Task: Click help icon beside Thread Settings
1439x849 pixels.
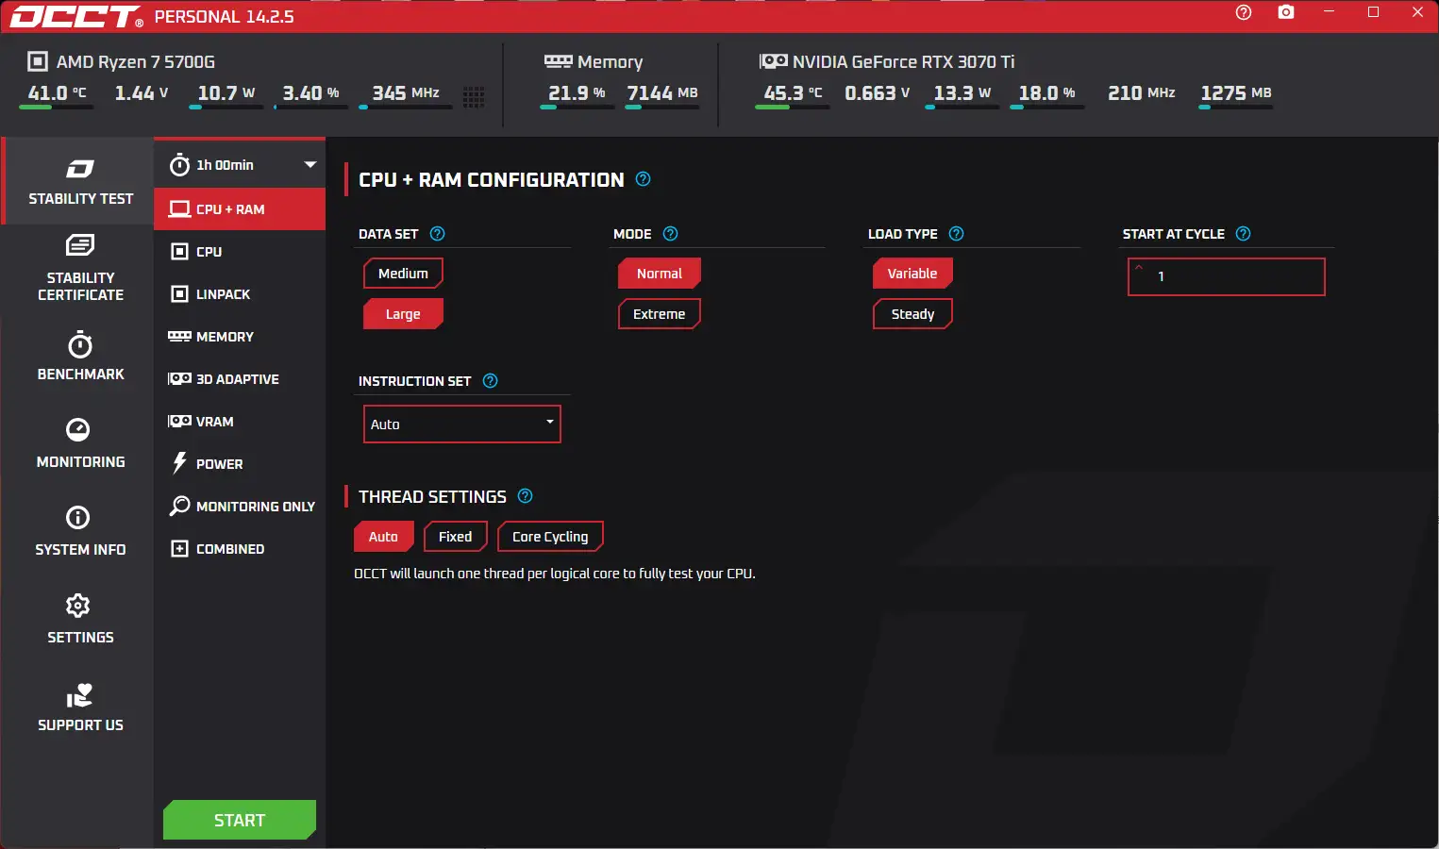Action: 526,496
